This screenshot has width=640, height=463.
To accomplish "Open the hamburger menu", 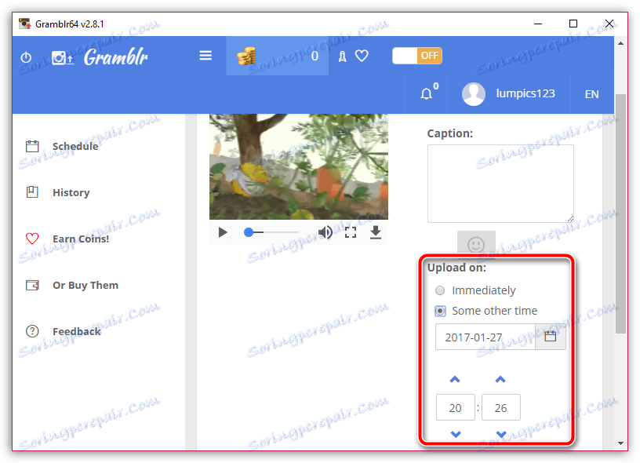I will (205, 56).
